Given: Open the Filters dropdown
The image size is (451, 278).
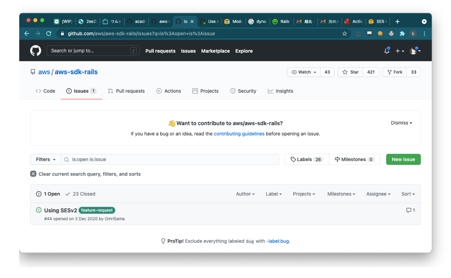Looking at the screenshot, I should (46, 159).
